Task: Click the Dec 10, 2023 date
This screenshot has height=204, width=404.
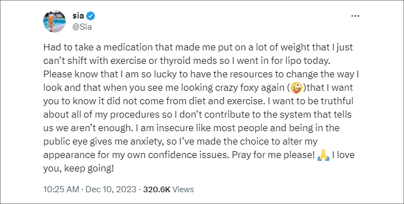Action: pos(111,189)
